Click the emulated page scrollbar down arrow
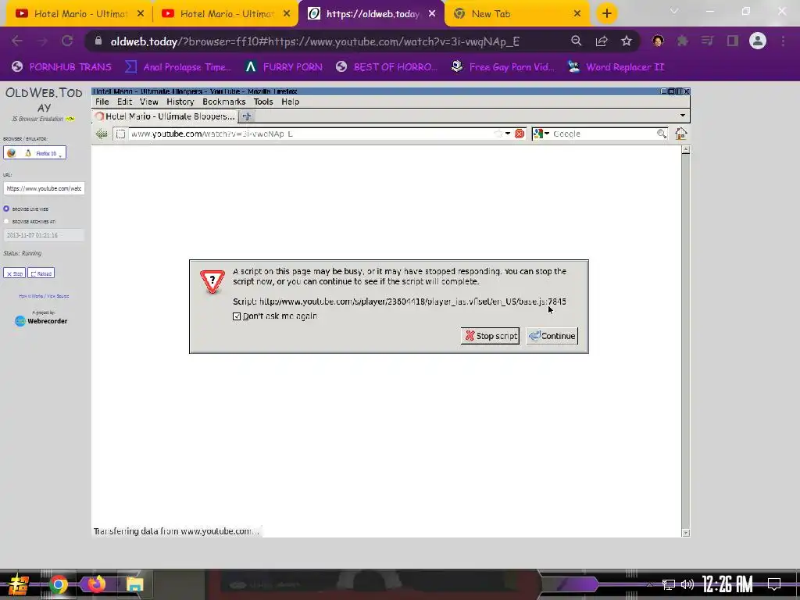800x600 pixels. click(686, 533)
